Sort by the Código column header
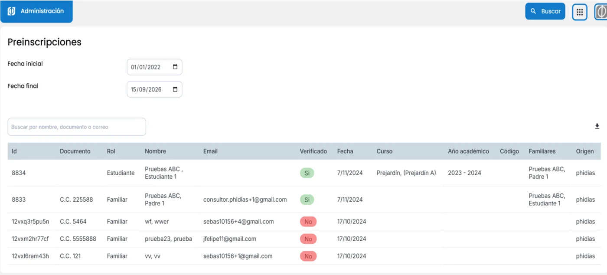The height and width of the screenshot is (275, 607). pos(509,151)
